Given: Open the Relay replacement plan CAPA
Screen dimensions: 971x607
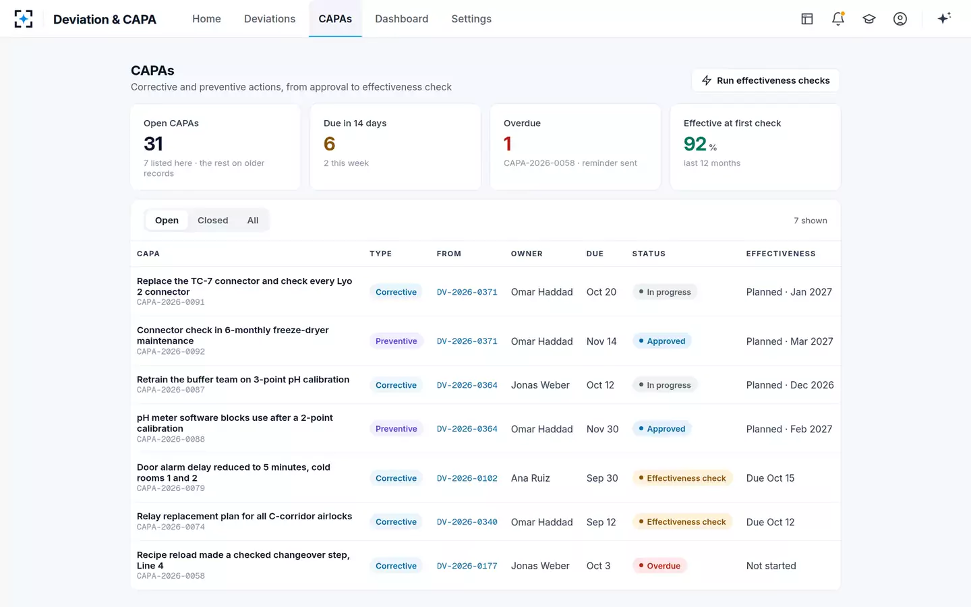Looking at the screenshot, I should coord(486,521).
